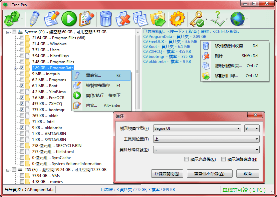Click the properties clipboard toolbar icon
This screenshot has height=197, width=277.
coord(86,19)
